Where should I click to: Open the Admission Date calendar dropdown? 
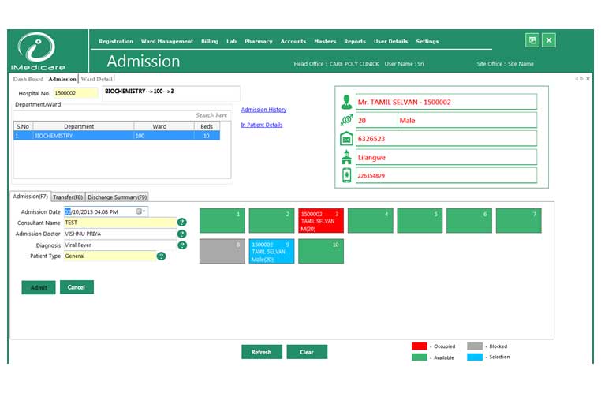[x=141, y=211]
